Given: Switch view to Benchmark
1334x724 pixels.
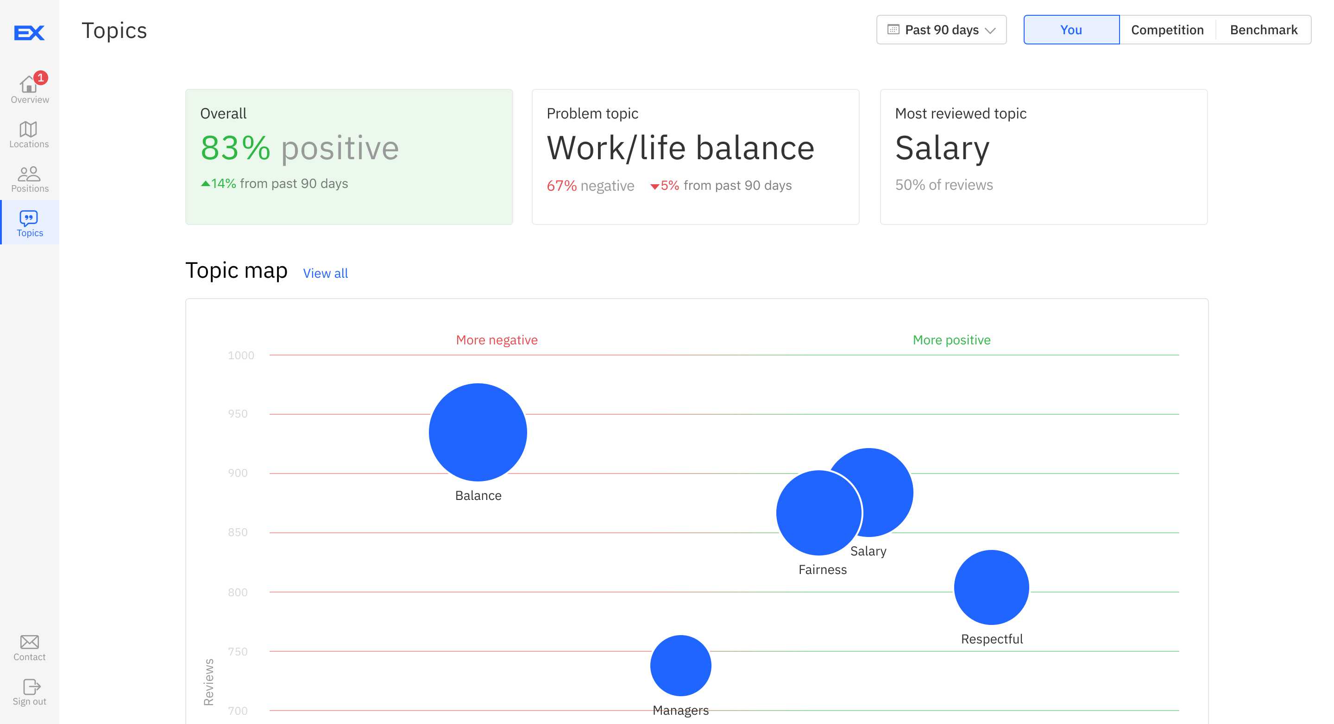Looking at the screenshot, I should [x=1263, y=30].
